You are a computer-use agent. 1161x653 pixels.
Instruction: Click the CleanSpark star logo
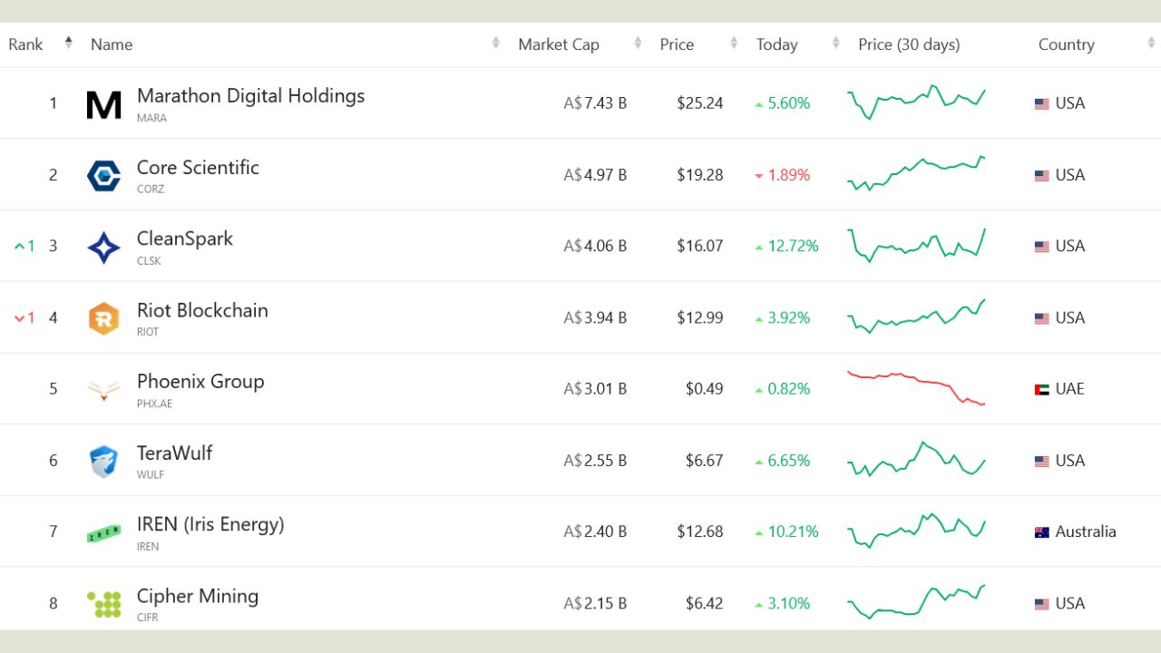point(103,247)
